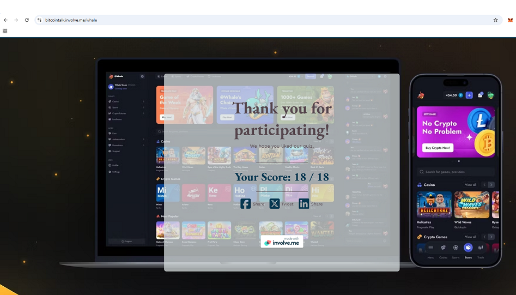This screenshot has height=295, width=516.
Task: Open the made with involve.me badge
Action: (282, 242)
